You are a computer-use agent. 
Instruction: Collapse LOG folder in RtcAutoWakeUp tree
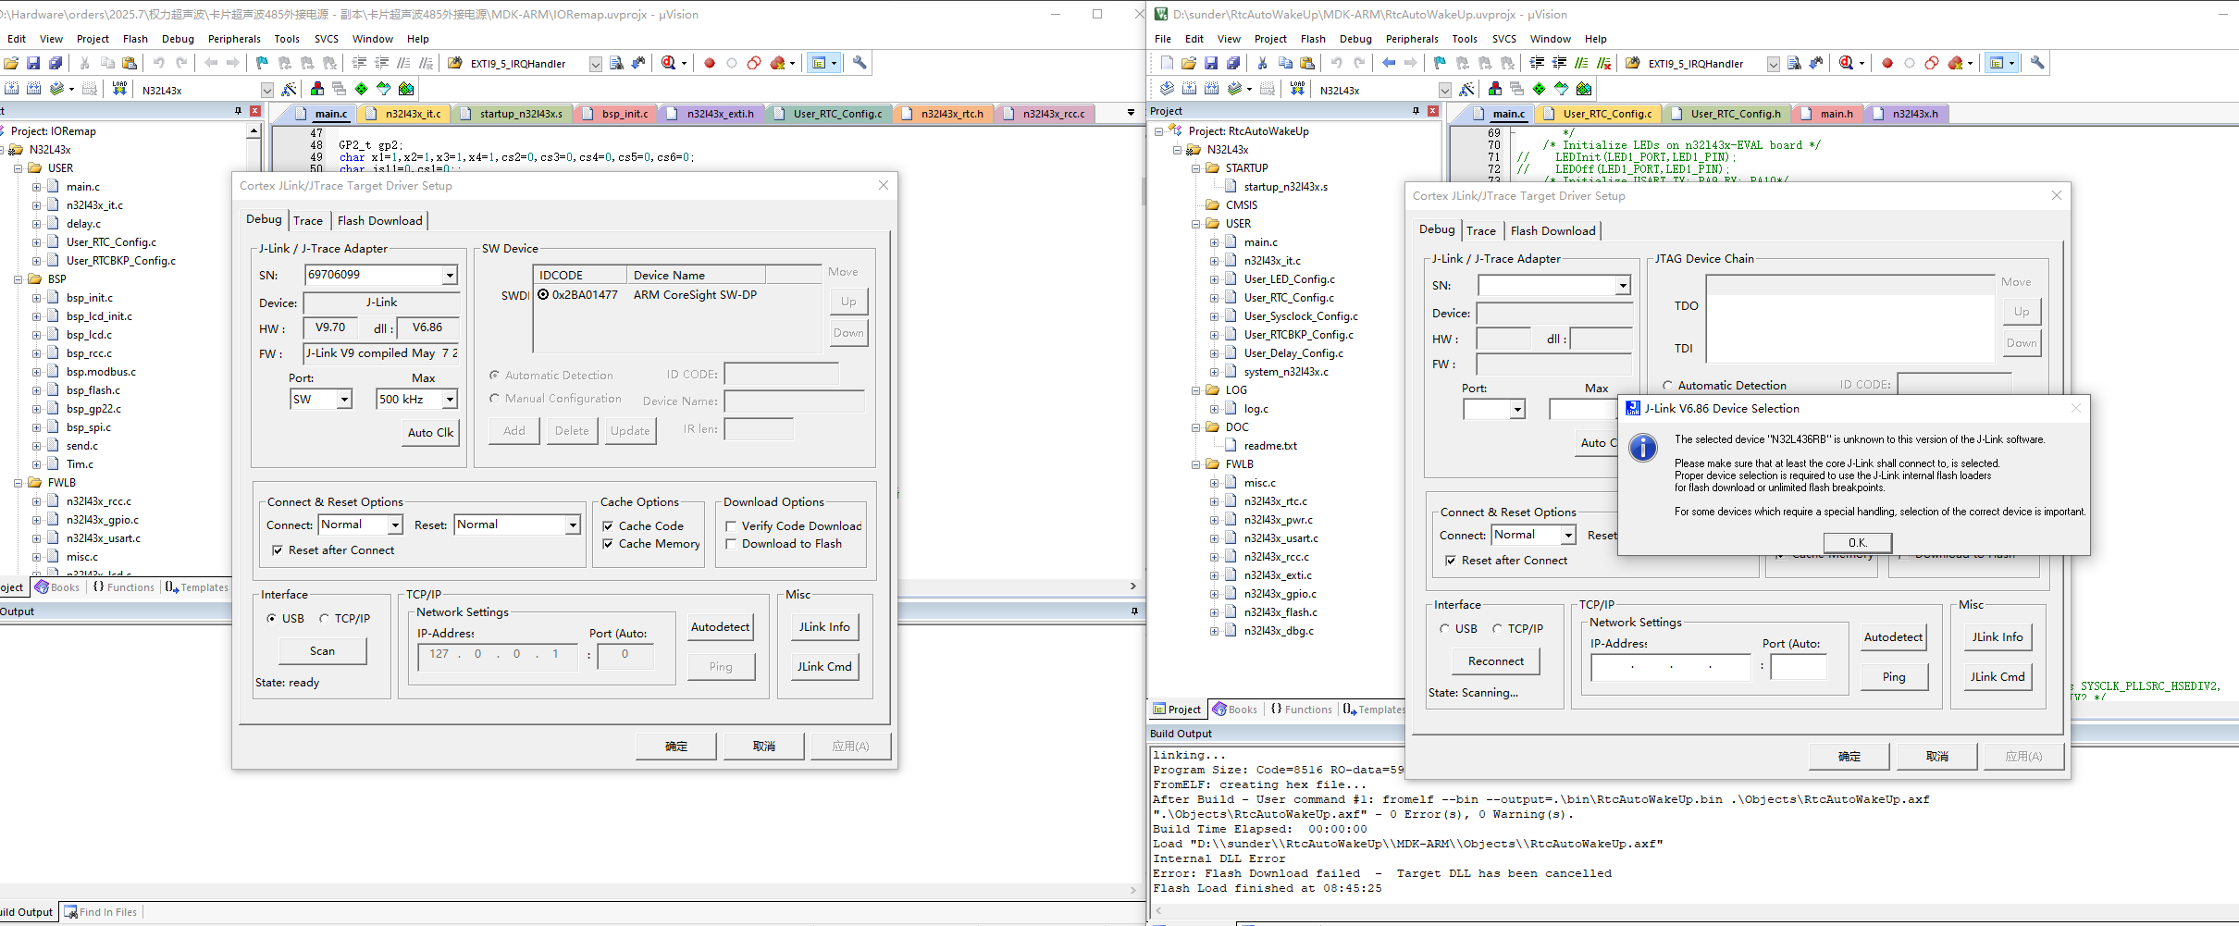[1196, 389]
